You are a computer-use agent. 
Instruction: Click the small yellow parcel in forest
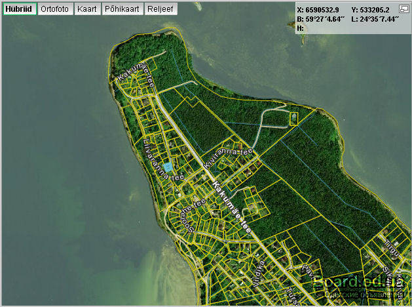click(293, 118)
